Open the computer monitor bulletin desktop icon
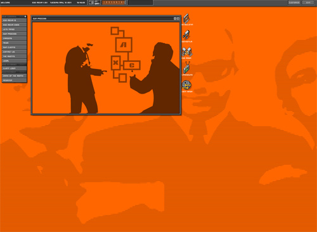The image size is (317, 232). point(186,18)
